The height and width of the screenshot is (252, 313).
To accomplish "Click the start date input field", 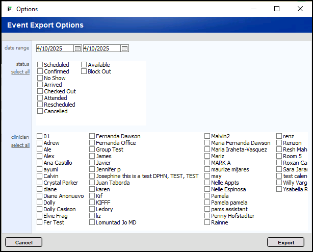I will pos(55,48).
